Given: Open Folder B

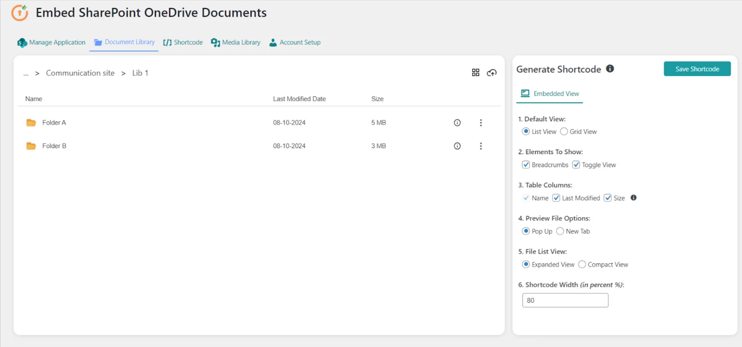Looking at the screenshot, I should pyautogui.click(x=54, y=146).
